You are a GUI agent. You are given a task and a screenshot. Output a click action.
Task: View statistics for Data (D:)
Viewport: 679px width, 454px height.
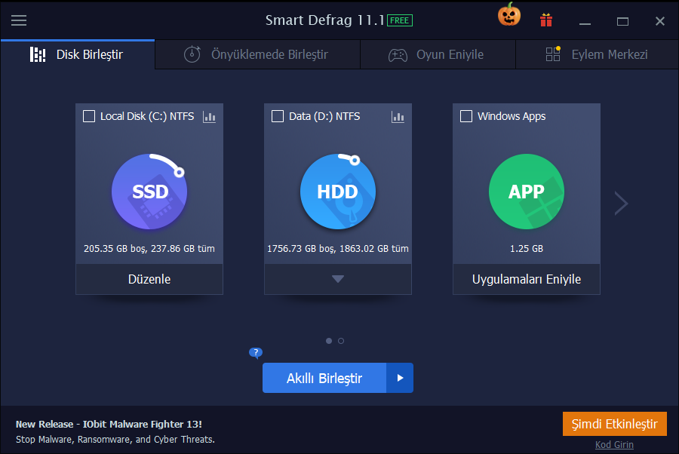(x=398, y=117)
